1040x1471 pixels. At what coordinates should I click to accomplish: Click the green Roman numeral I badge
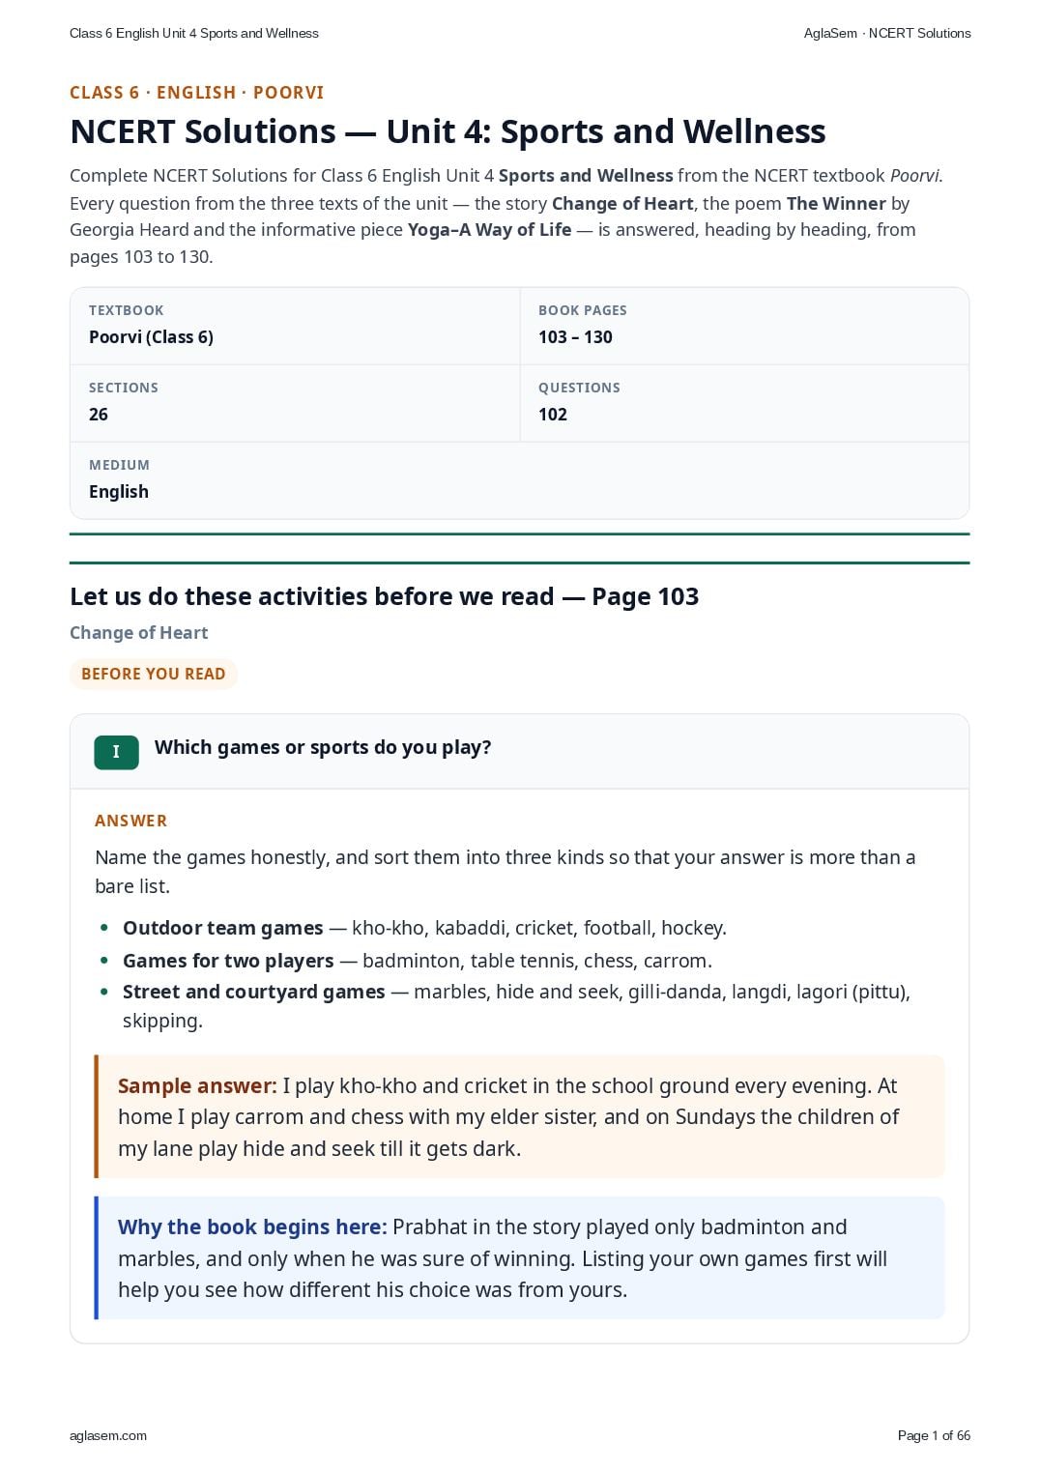(x=116, y=752)
